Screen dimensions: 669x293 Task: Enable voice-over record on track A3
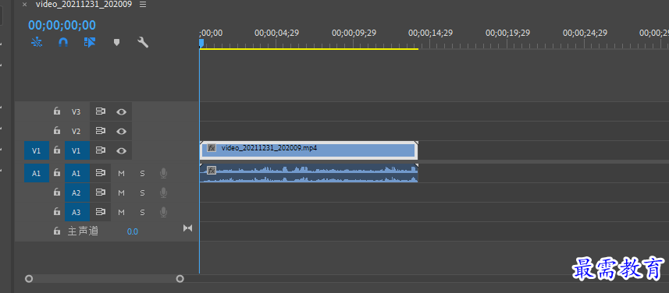(163, 212)
